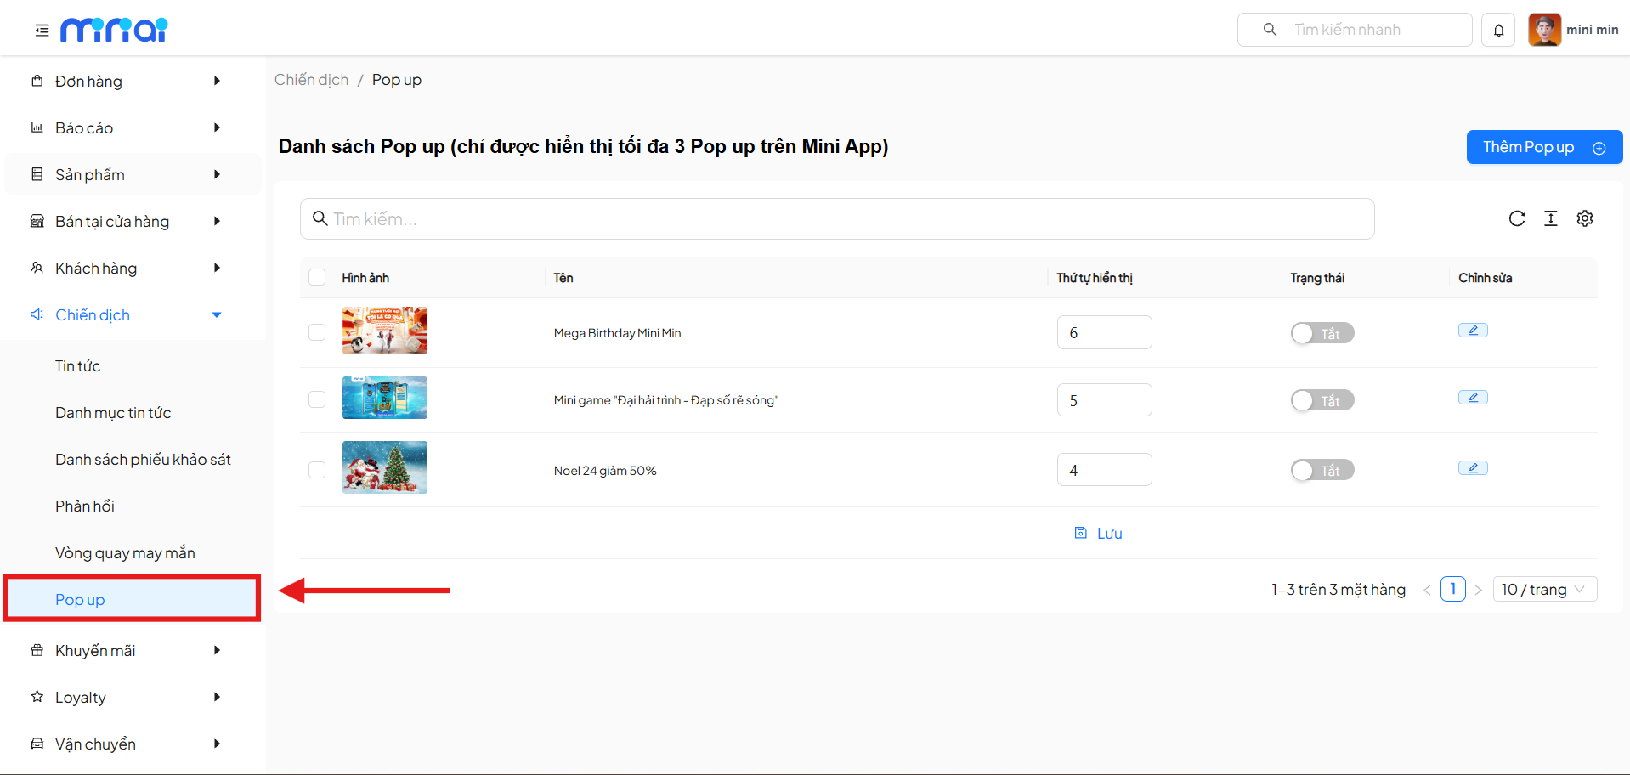Click the refresh table icon

click(x=1517, y=218)
